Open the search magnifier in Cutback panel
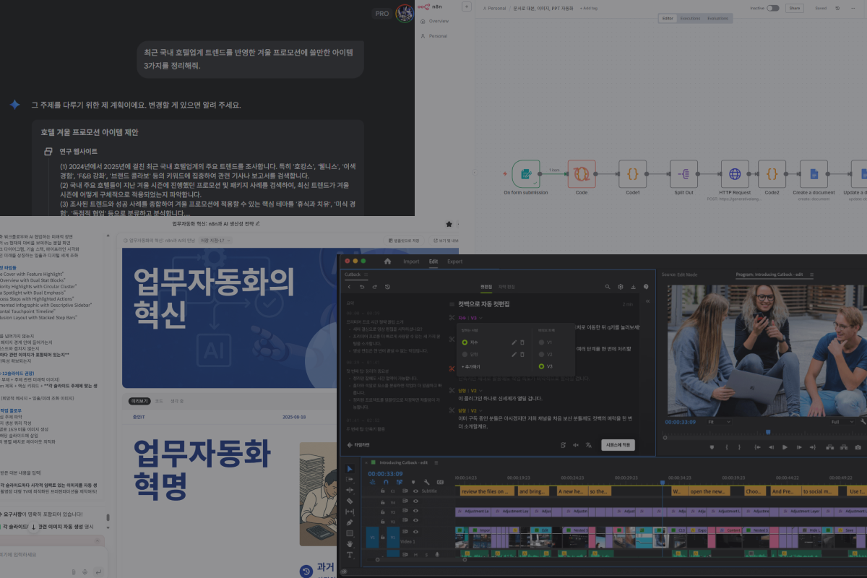Viewport: 867px width, 578px height. pyautogui.click(x=608, y=287)
